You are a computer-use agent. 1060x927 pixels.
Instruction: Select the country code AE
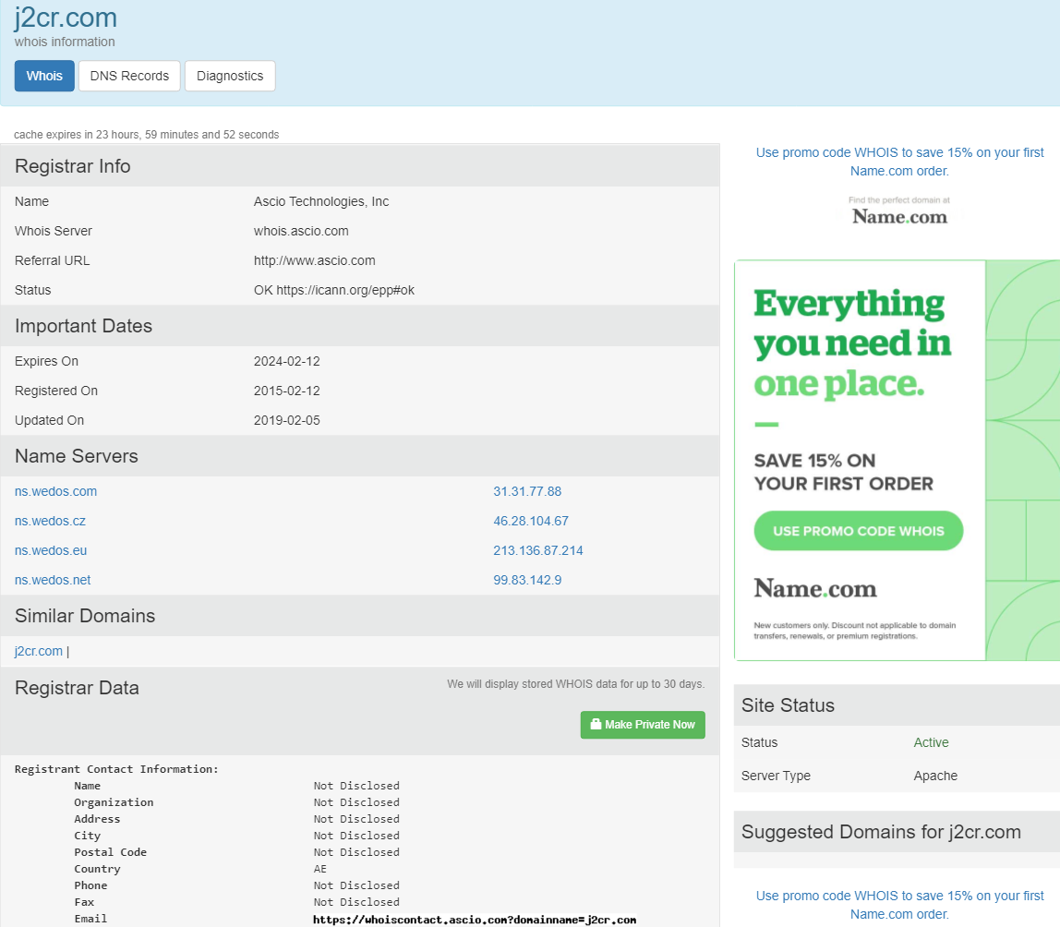(319, 869)
